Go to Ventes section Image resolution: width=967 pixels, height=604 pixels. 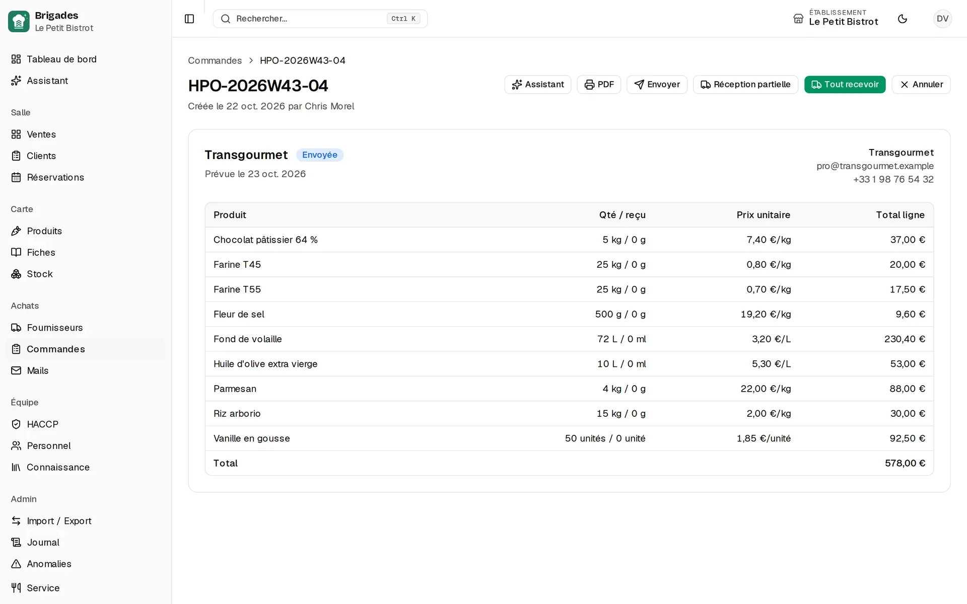point(86,134)
